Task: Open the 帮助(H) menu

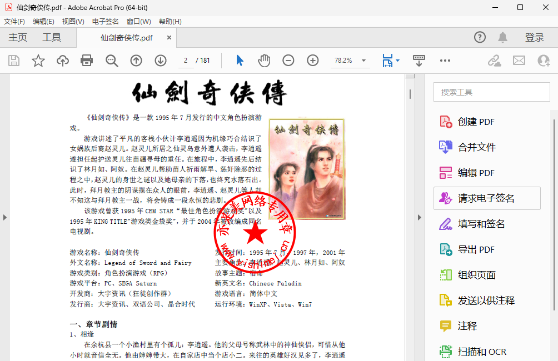Action: (x=170, y=21)
